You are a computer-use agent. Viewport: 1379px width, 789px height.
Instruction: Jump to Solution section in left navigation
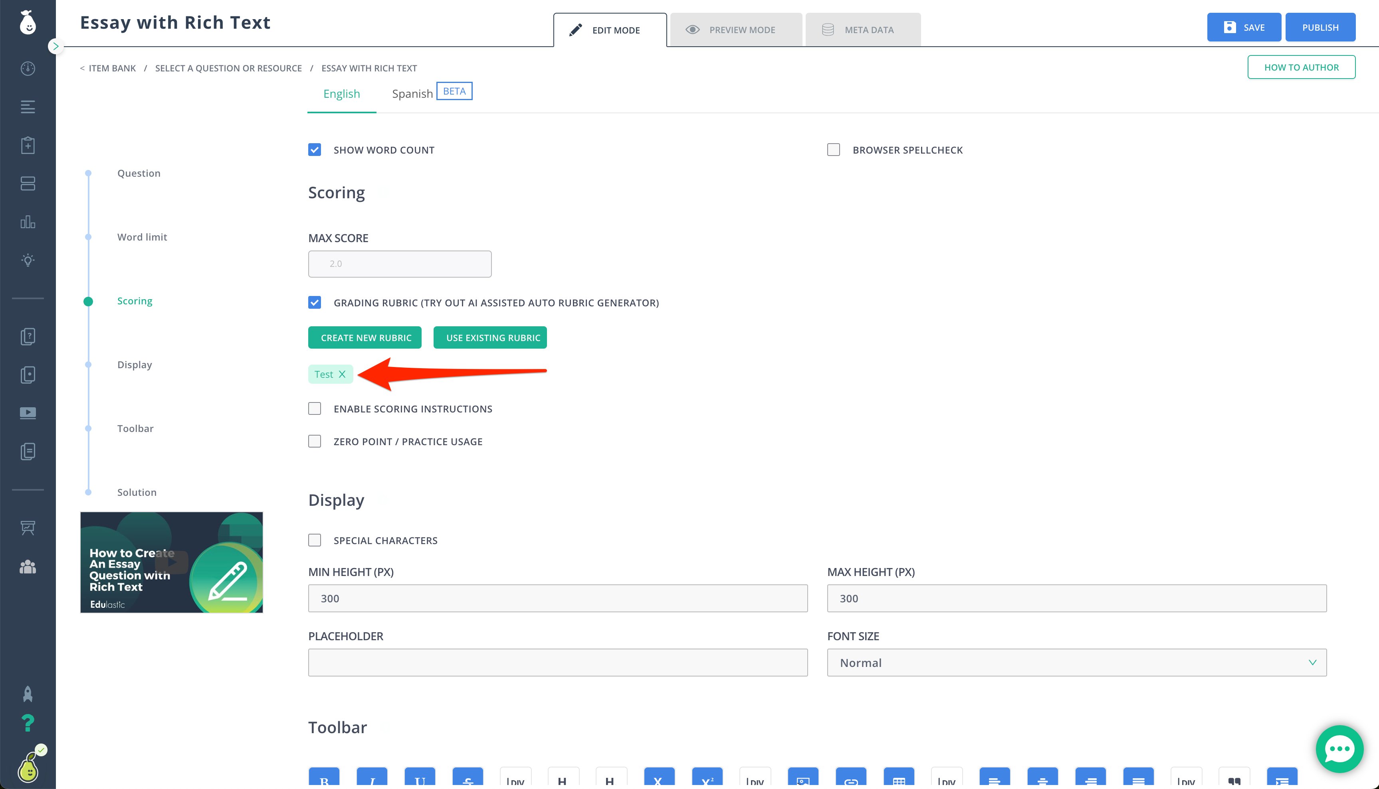coord(137,493)
